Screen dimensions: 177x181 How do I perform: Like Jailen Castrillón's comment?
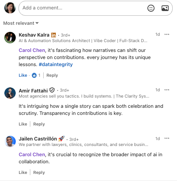click(x=23, y=172)
